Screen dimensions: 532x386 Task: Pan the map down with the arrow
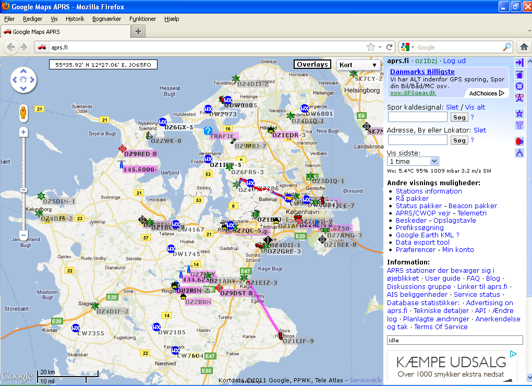[x=23, y=89]
